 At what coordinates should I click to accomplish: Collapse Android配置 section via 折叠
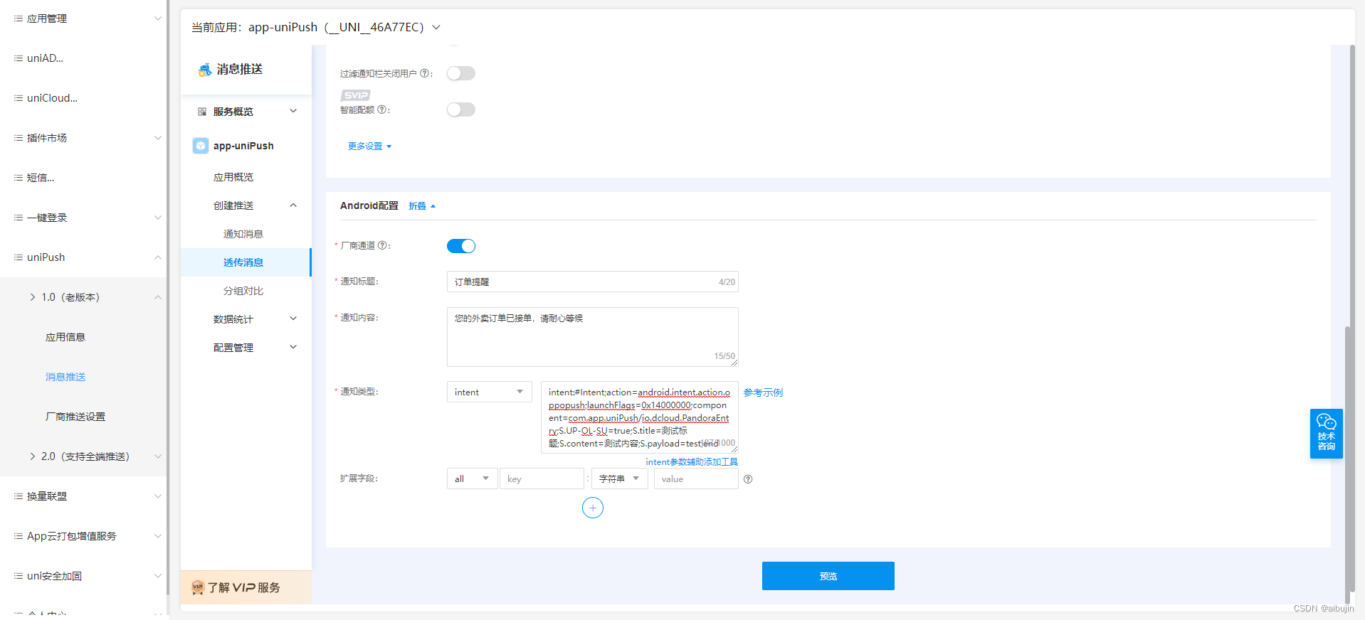tap(422, 206)
